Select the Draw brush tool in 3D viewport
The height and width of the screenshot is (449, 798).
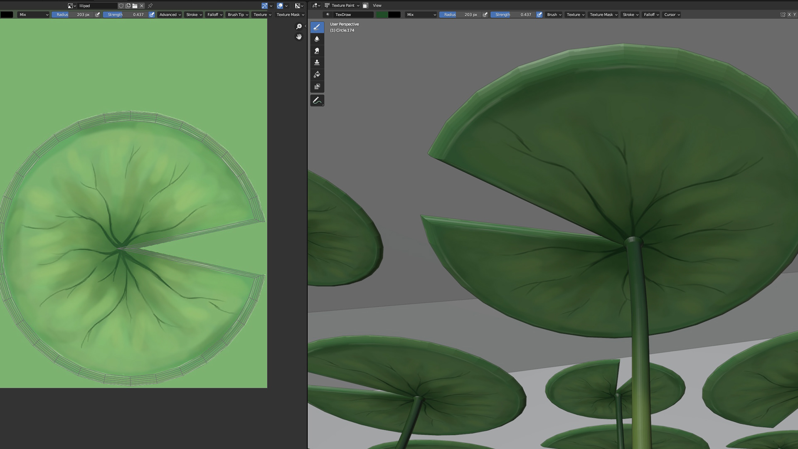tap(317, 27)
